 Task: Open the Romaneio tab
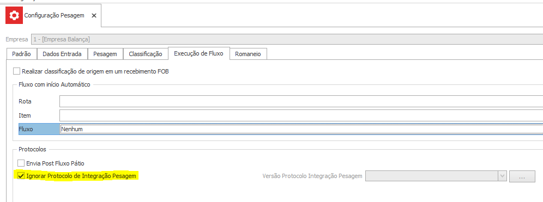(248, 54)
